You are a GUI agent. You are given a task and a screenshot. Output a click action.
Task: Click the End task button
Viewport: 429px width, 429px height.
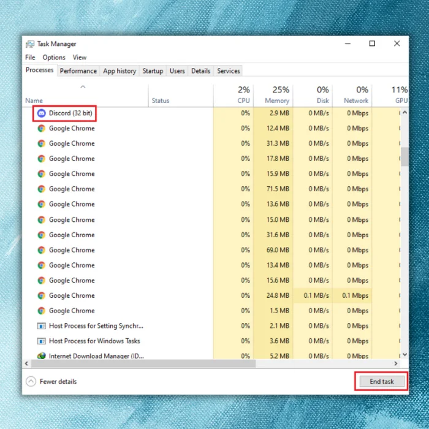coord(382,381)
